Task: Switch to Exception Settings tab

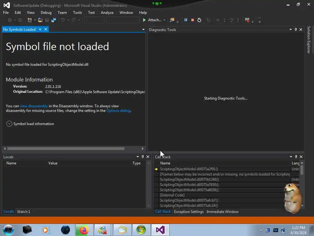Action: pos(189,211)
